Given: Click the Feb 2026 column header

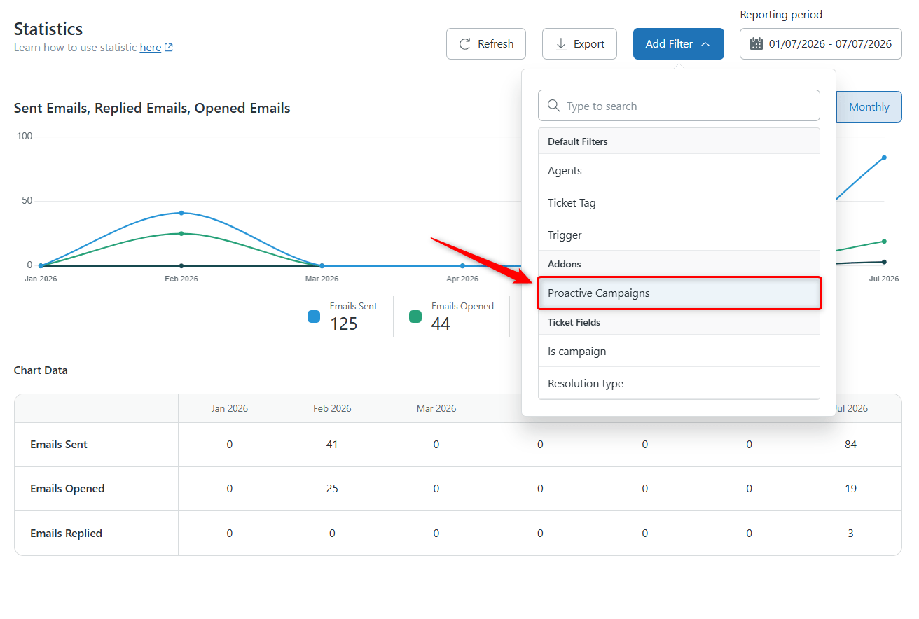Looking at the screenshot, I should [332, 408].
